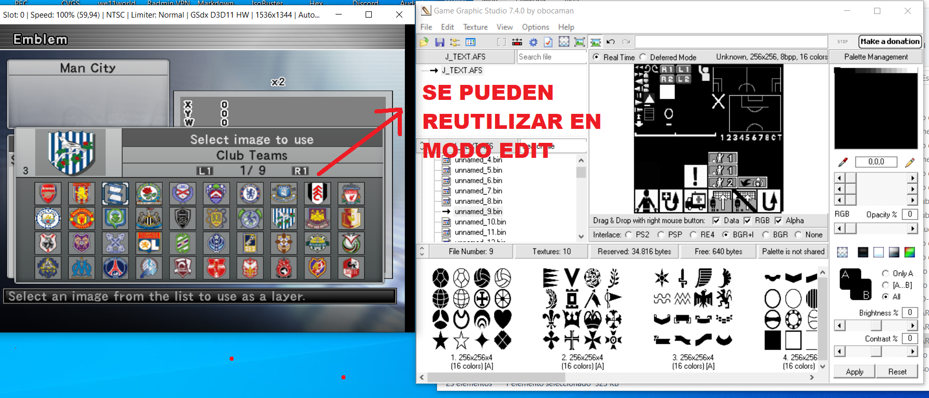The width and height of the screenshot is (929, 398).
Task: Click the document with red checkmark icon
Action: click(548, 42)
